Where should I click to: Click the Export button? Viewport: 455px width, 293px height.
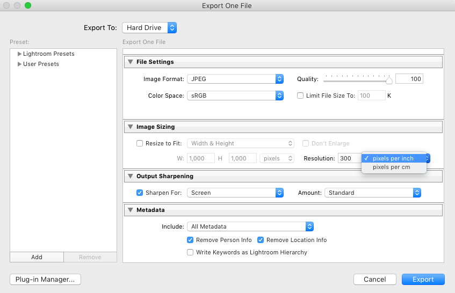423,280
